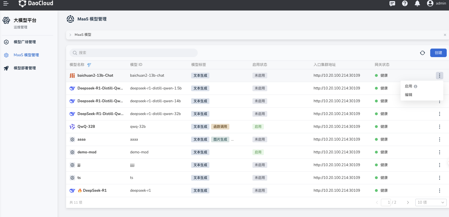Close the MaaS 模型 banner
The height and width of the screenshot is (217, 449).
tap(445, 35)
